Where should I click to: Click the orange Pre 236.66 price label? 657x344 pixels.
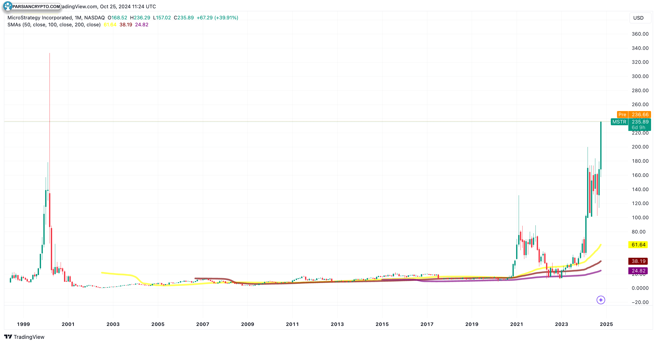[x=634, y=114]
